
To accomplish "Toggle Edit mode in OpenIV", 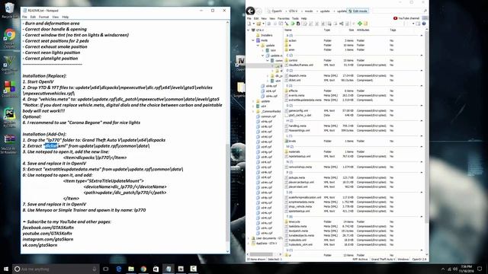I will point(358,11).
